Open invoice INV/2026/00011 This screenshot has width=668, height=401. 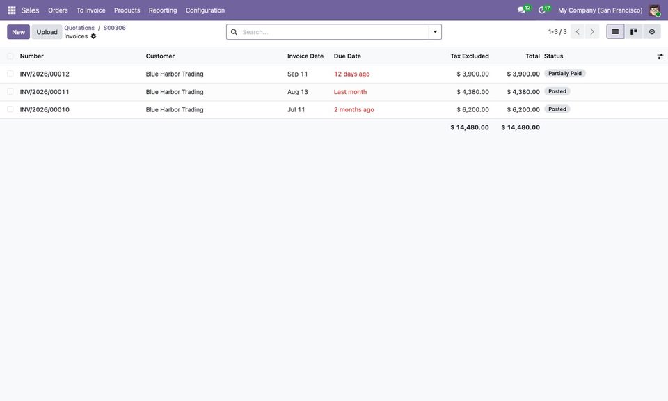[x=45, y=92]
